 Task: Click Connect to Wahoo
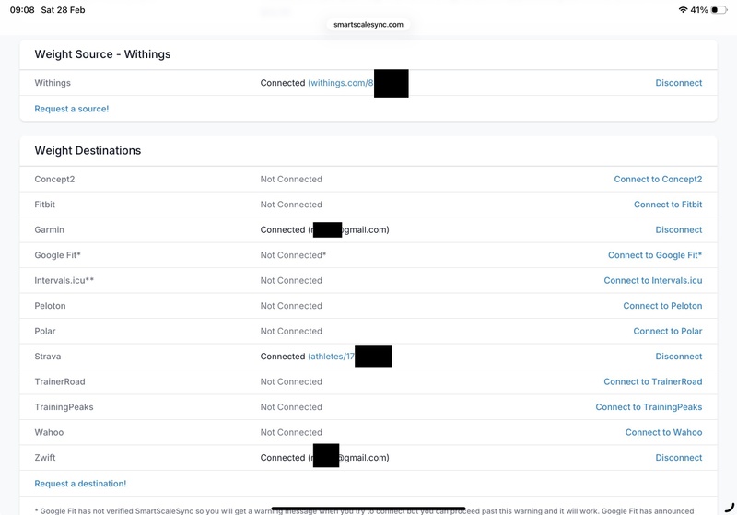pos(663,433)
